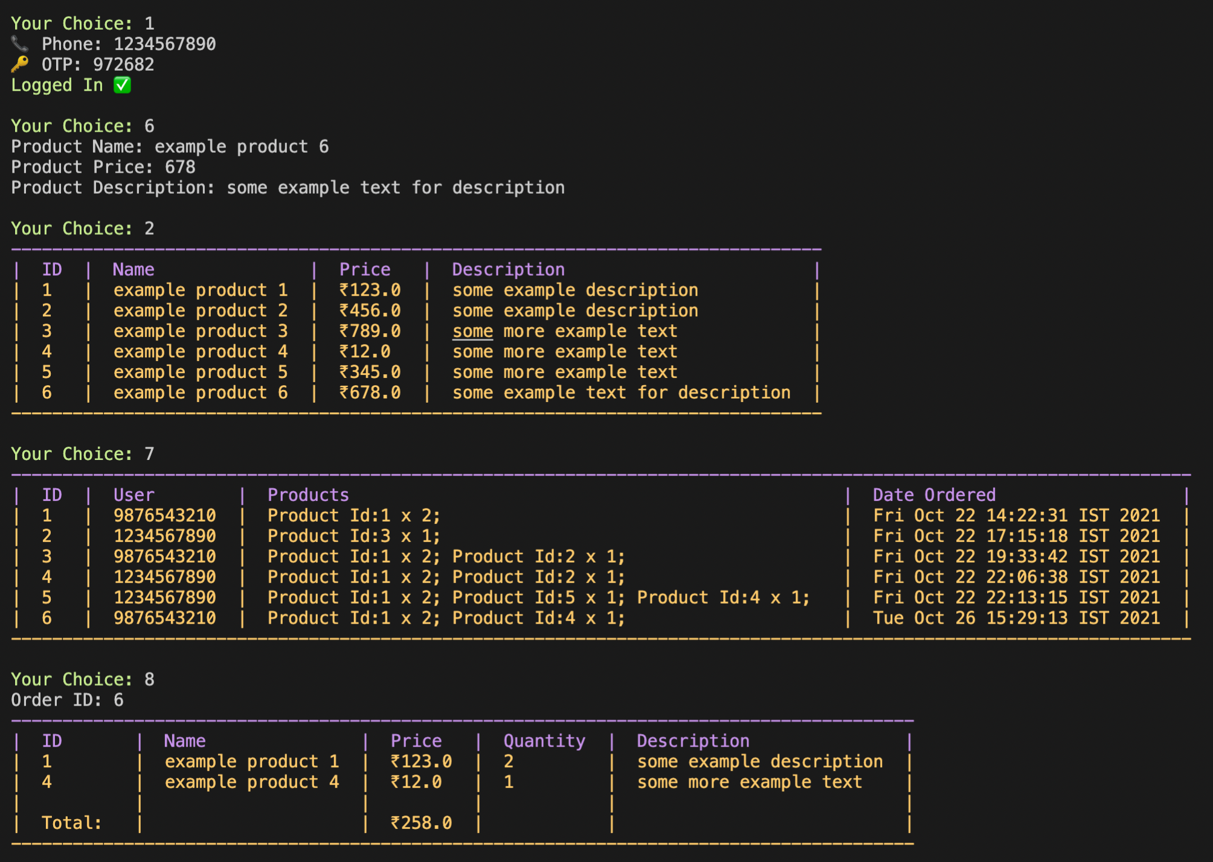Click the Price header in product table
1213x862 pixels.
pos(365,270)
